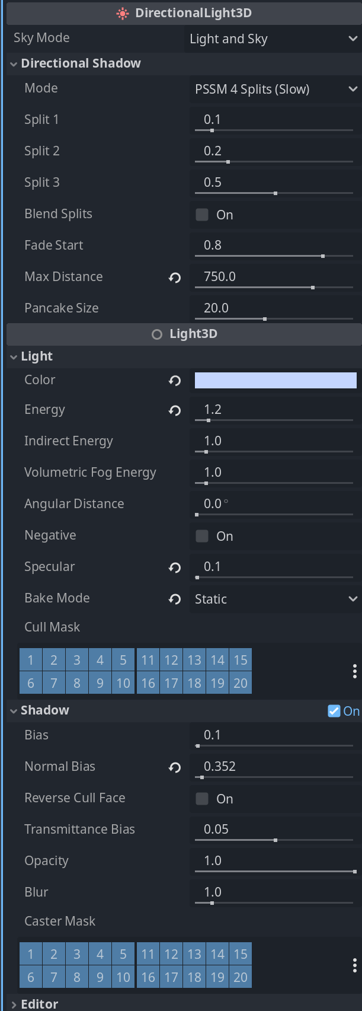This screenshot has height=1011, width=362.
Task: Open the light Color swatch picker
Action: click(275, 381)
